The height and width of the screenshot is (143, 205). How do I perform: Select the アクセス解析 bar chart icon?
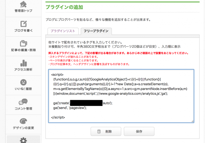[23, 63]
